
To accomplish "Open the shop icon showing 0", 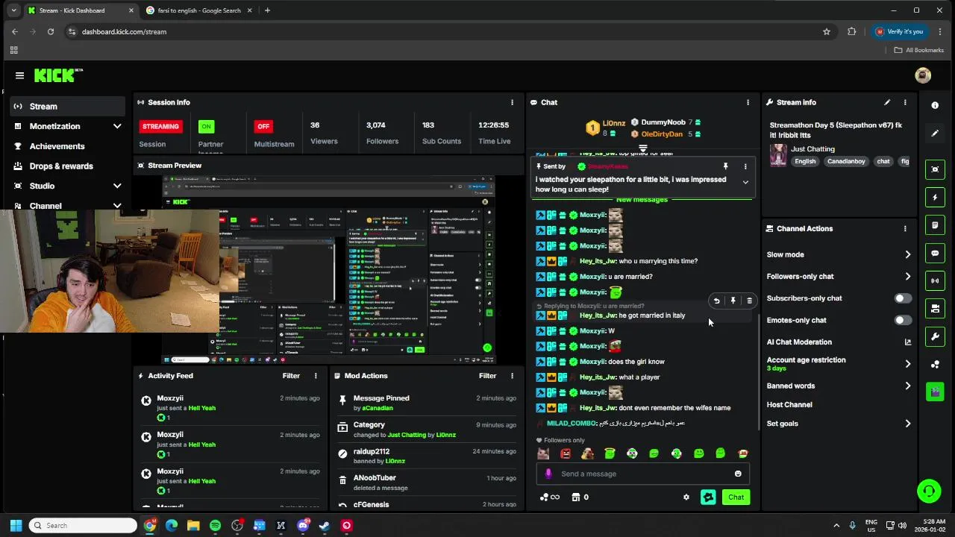I will click(x=580, y=497).
